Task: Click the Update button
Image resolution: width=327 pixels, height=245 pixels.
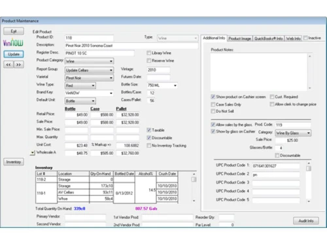Action: (14, 54)
